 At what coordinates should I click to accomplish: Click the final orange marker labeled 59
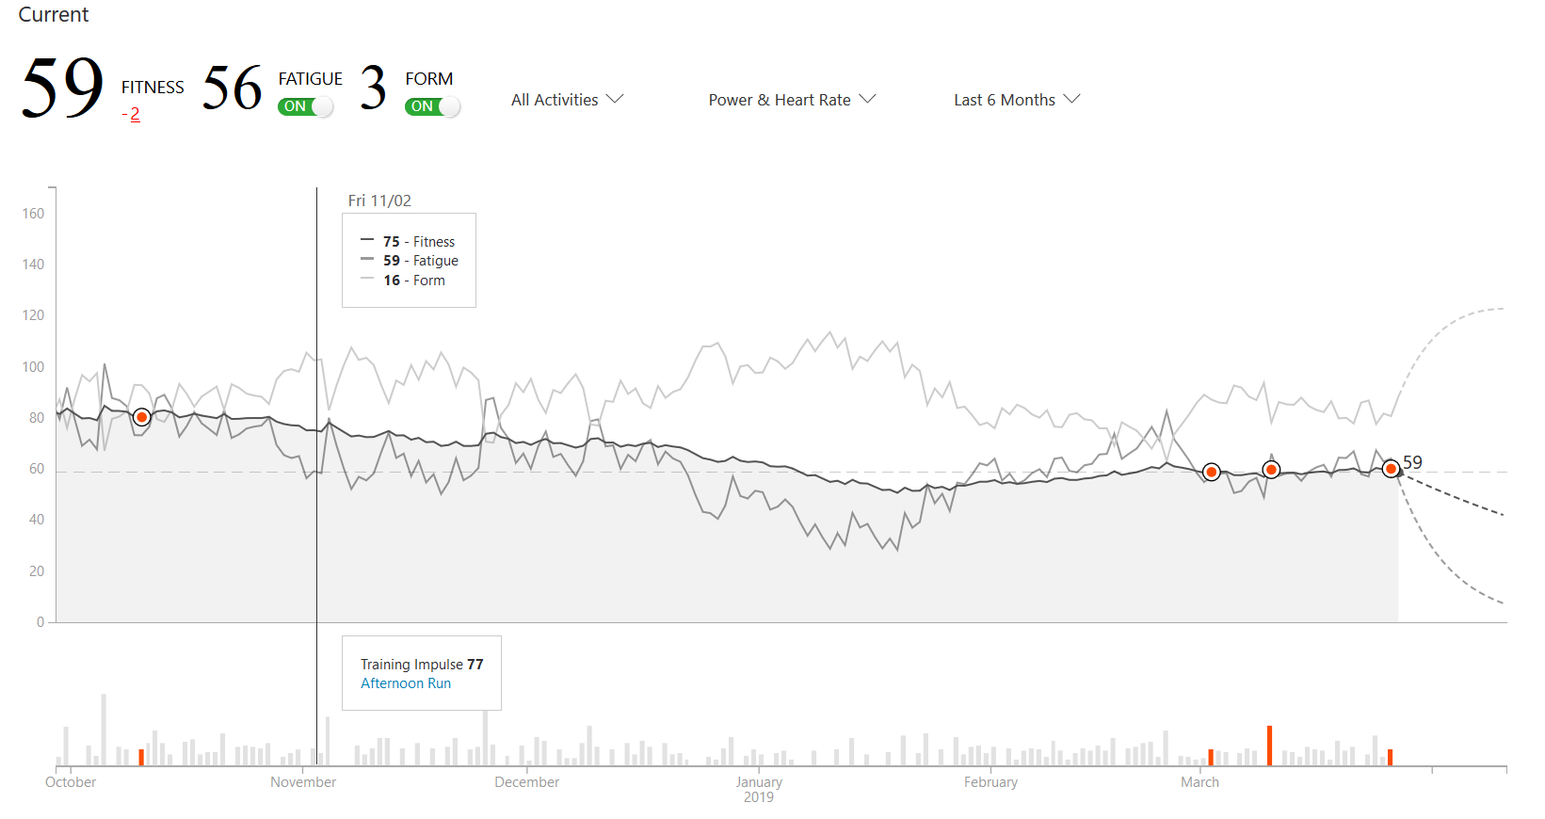tap(1391, 468)
